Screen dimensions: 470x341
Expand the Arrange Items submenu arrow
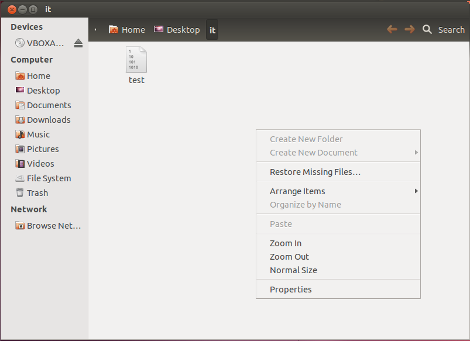coord(416,191)
